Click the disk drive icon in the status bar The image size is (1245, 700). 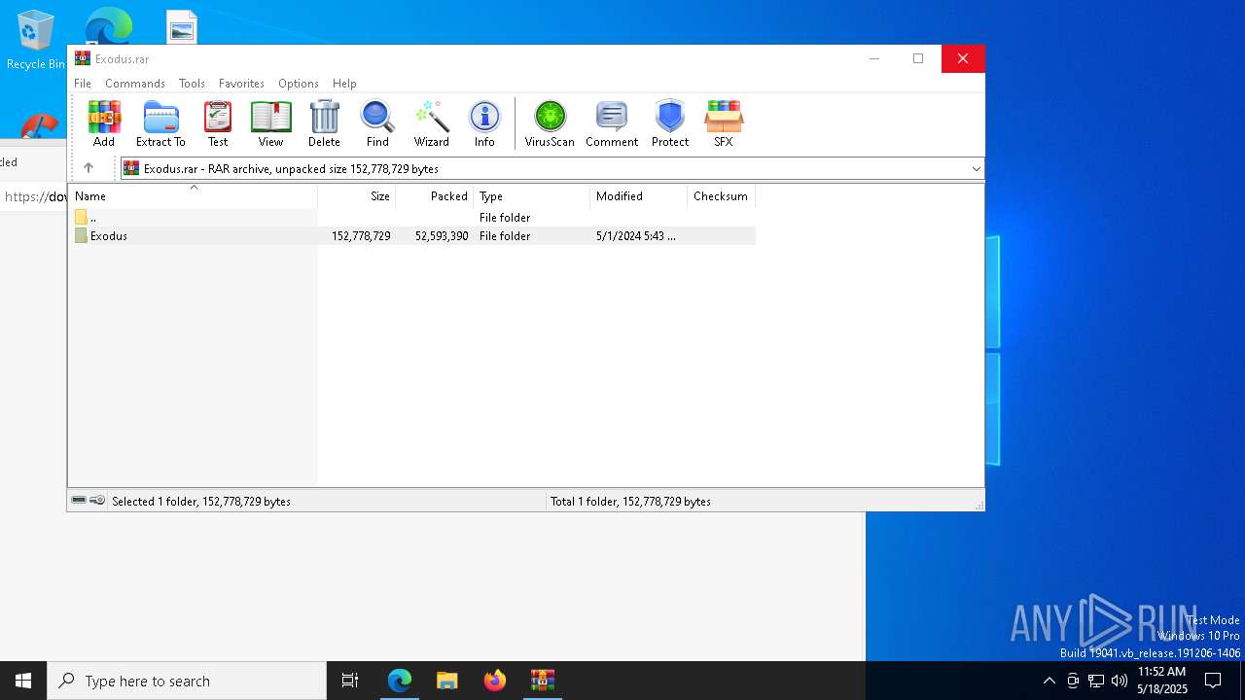click(79, 501)
